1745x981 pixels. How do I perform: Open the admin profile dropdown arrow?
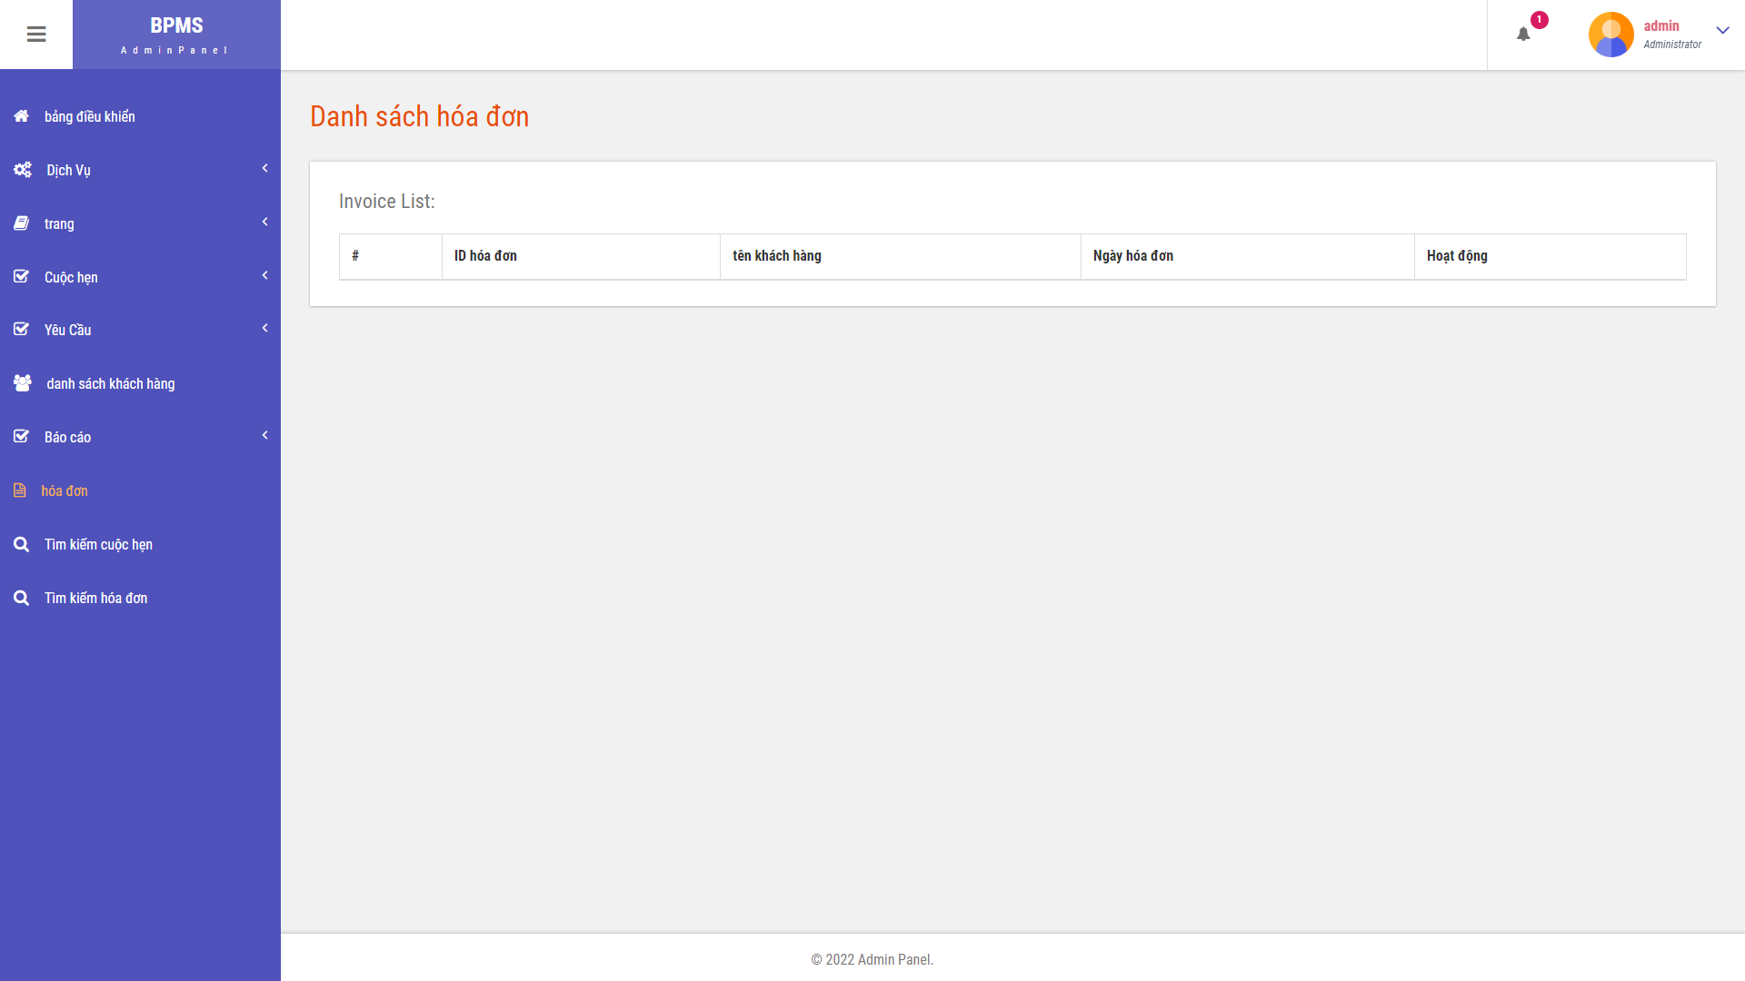(x=1722, y=31)
